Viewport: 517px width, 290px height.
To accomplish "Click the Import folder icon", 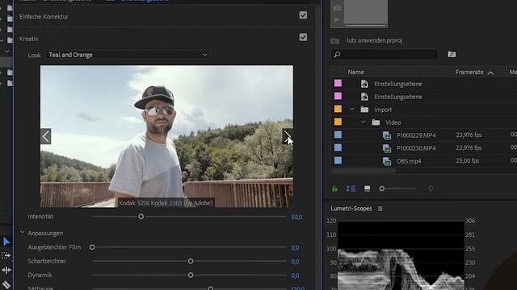I will pyautogui.click(x=364, y=110).
